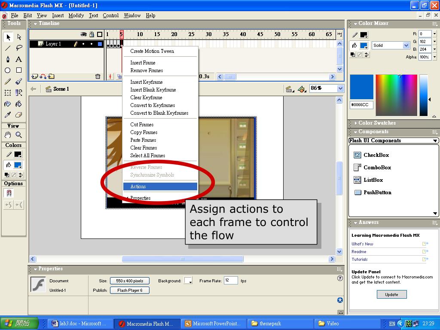Viewport: 440px width, 330px height.
Task: Toggle Layer 1 outline color square
Action: coord(100,44)
